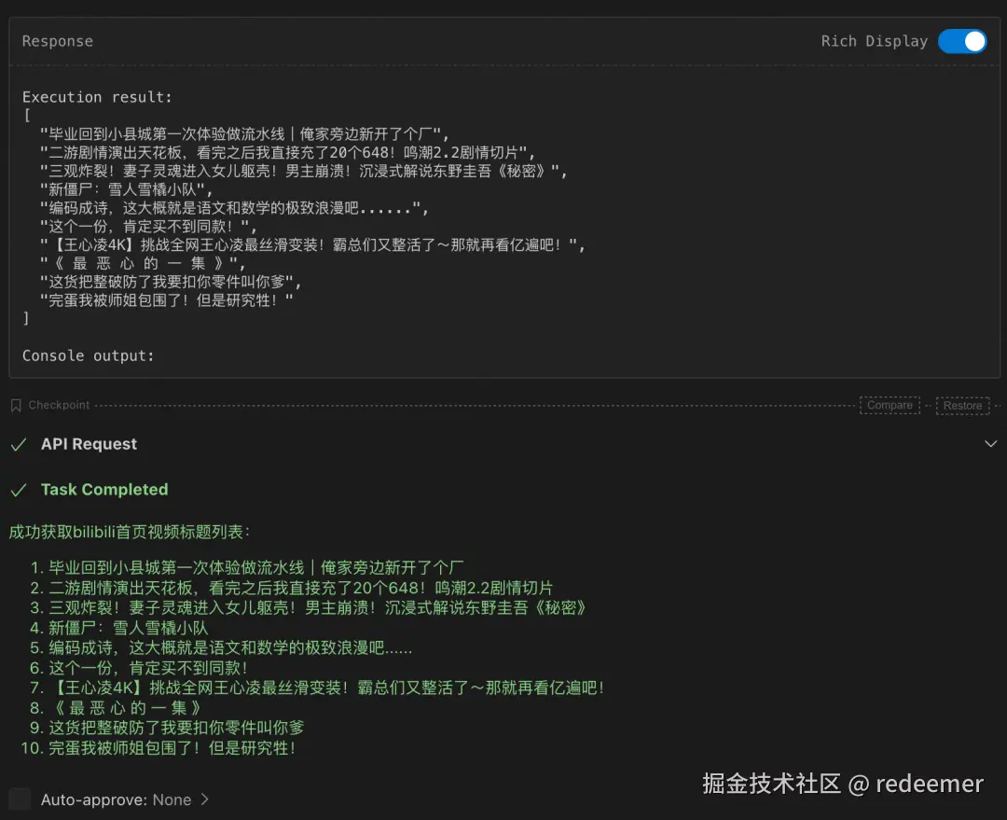
Task: Click summary heading 成功获取bilibili首页视频标题列表
Action: (129, 532)
